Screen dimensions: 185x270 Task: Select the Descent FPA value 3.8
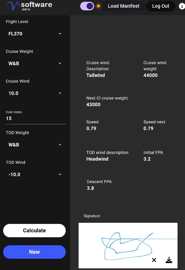point(90,188)
